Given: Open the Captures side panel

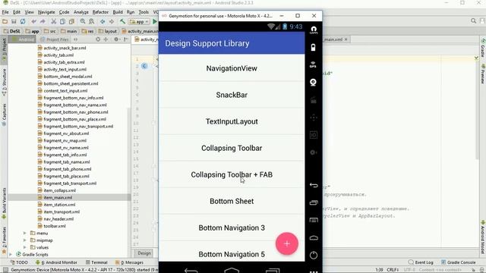Looking at the screenshot, I should click(4, 115).
